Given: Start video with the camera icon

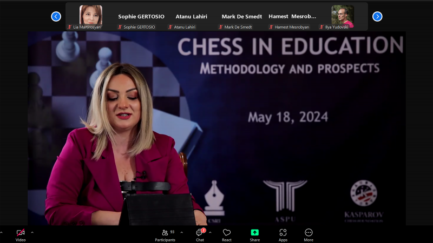Looking at the screenshot, I should (21, 233).
